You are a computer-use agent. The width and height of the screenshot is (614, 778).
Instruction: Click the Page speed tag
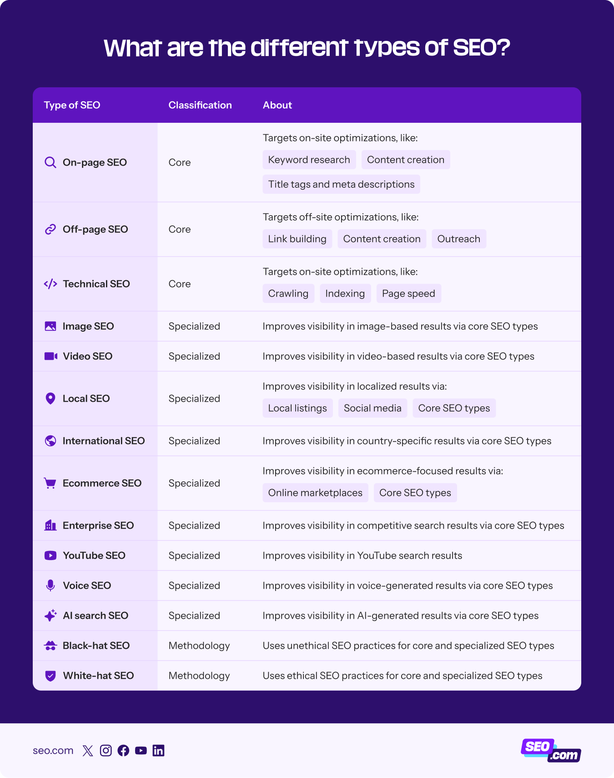408,293
